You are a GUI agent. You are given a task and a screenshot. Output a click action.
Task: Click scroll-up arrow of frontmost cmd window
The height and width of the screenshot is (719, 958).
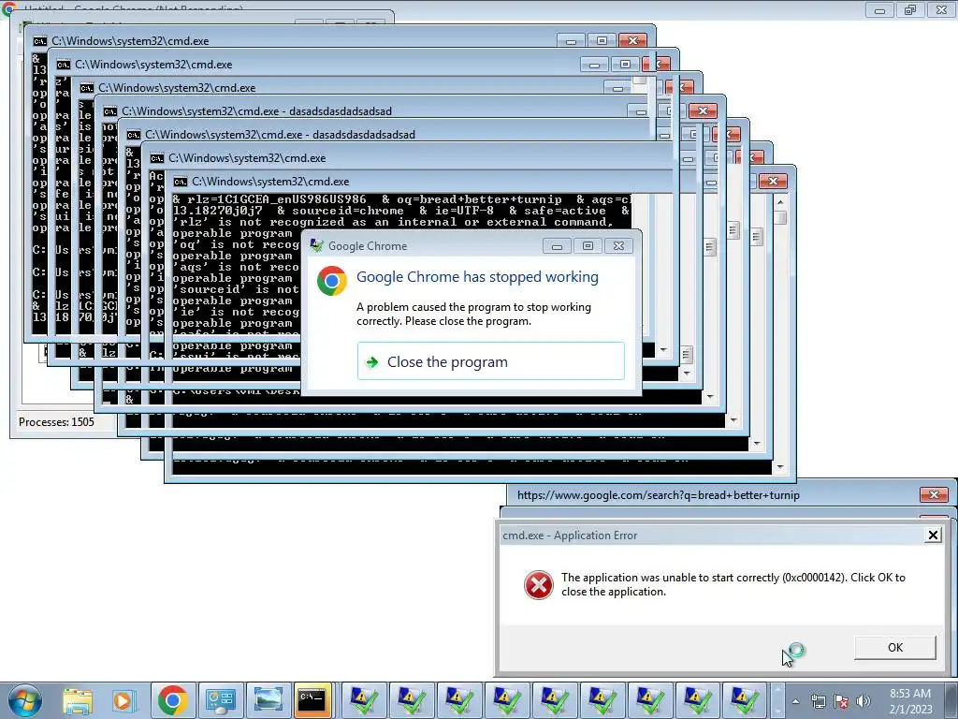(x=780, y=202)
